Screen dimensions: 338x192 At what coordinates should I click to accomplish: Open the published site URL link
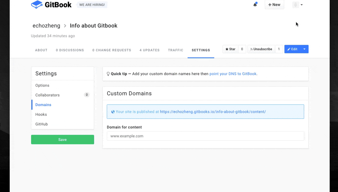tap(213, 112)
